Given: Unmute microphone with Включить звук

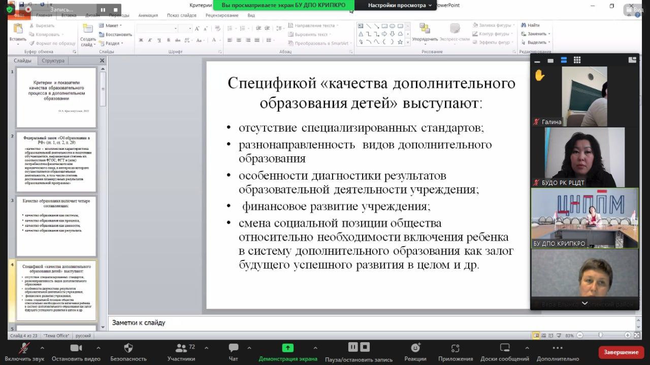Looking at the screenshot, I should pyautogui.click(x=24, y=348).
